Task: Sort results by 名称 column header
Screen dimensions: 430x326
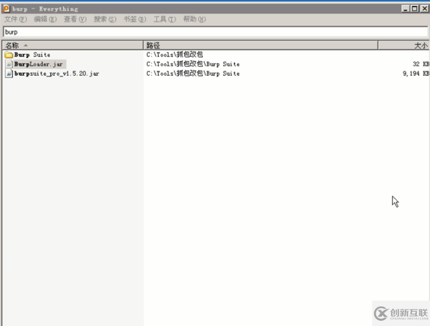Action: pos(73,45)
